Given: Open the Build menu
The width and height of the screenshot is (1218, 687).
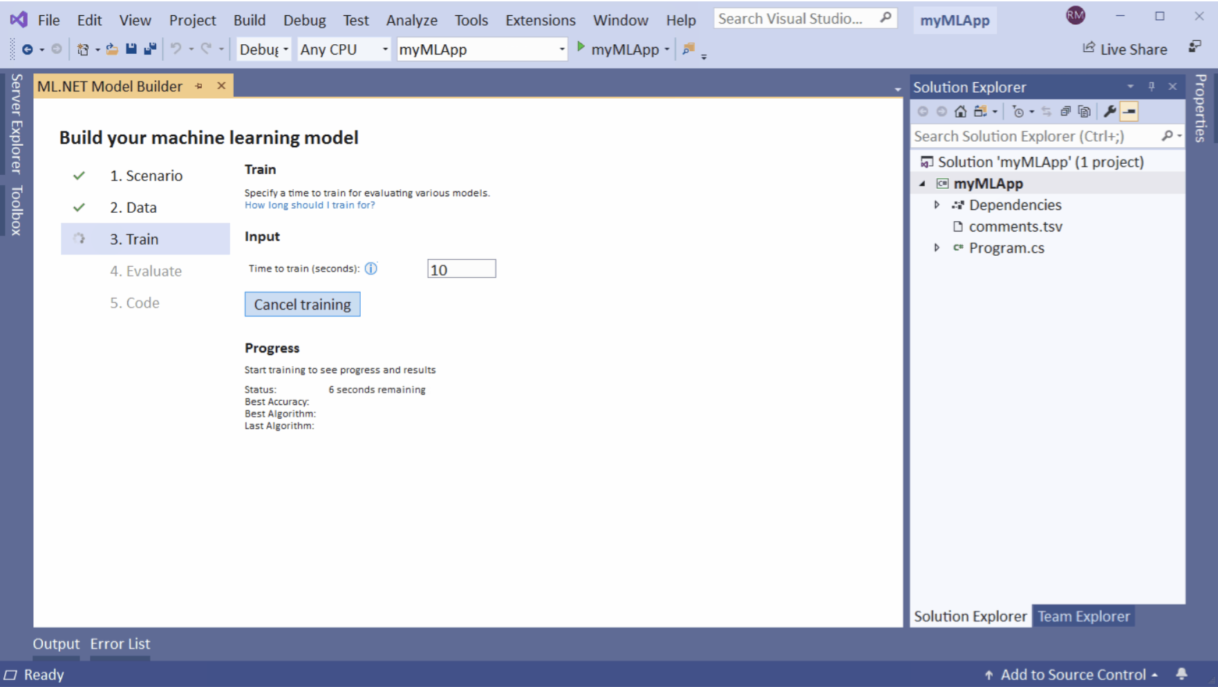Looking at the screenshot, I should (249, 19).
